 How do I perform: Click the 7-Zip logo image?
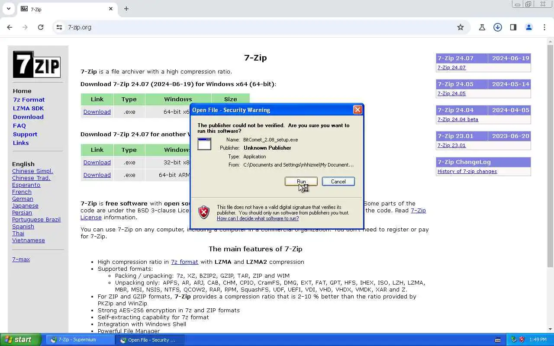[x=37, y=64]
